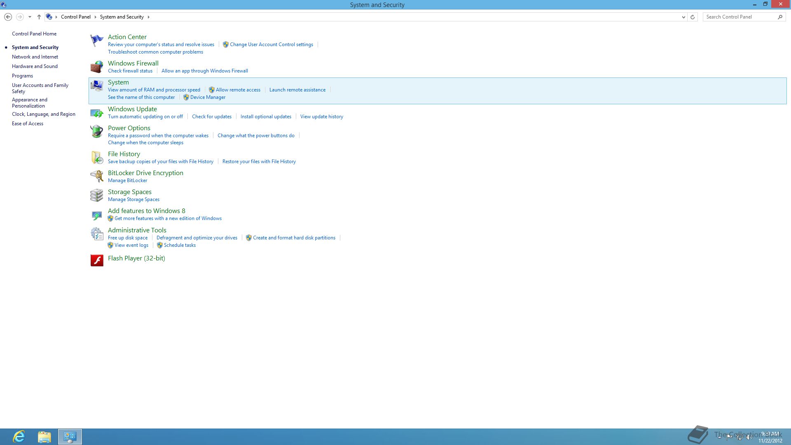Refresh the Control Panel view
791x445 pixels.
pyautogui.click(x=693, y=17)
